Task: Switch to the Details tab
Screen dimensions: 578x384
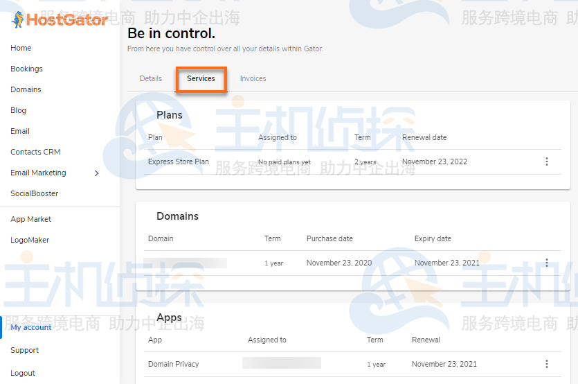Action: pos(151,78)
